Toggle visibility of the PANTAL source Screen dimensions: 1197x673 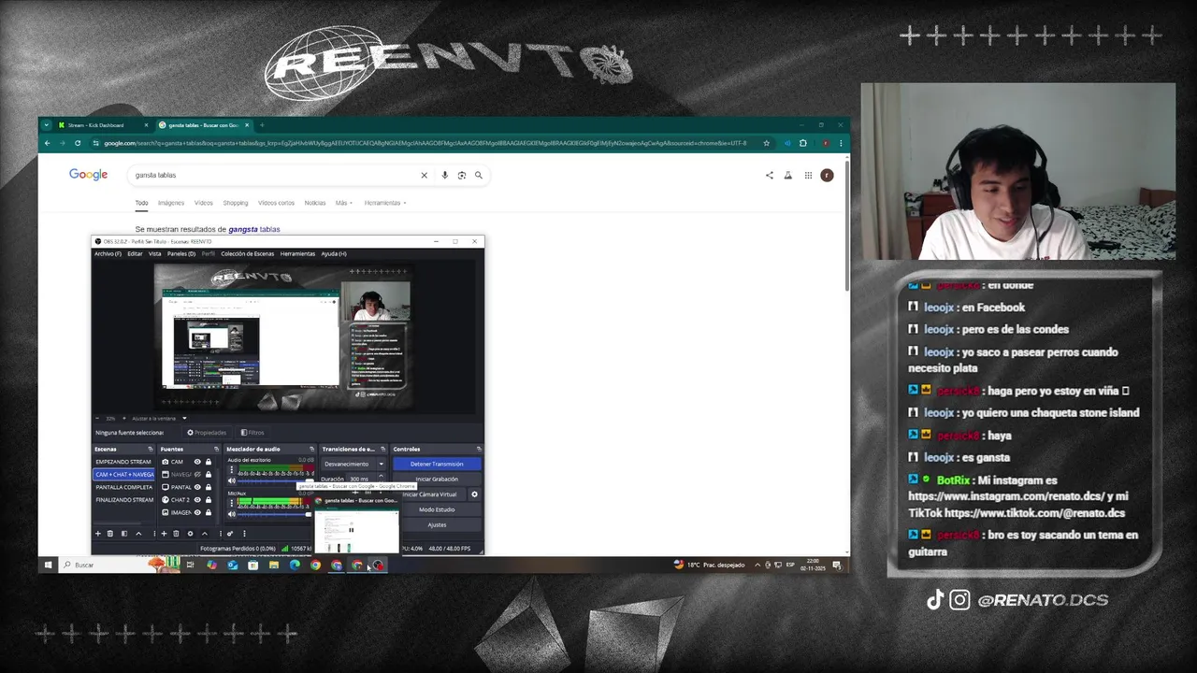coord(197,487)
